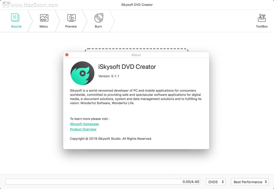Switch to the Burn tab label
This screenshot has height=189, width=274.
tap(98, 26)
